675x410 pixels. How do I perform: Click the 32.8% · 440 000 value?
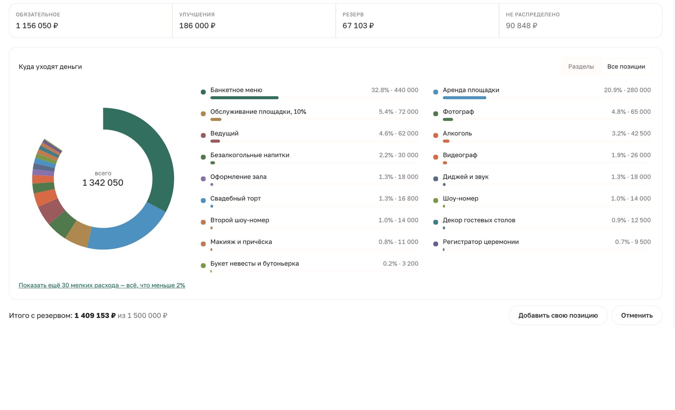click(x=395, y=90)
